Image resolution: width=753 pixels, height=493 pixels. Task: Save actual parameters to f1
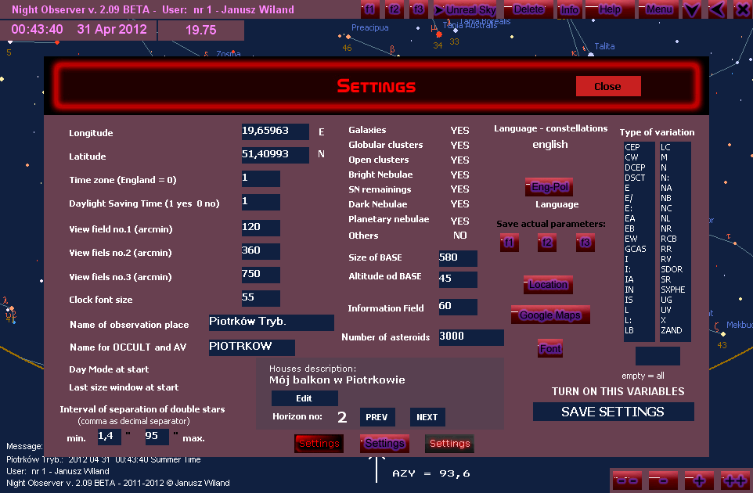509,243
